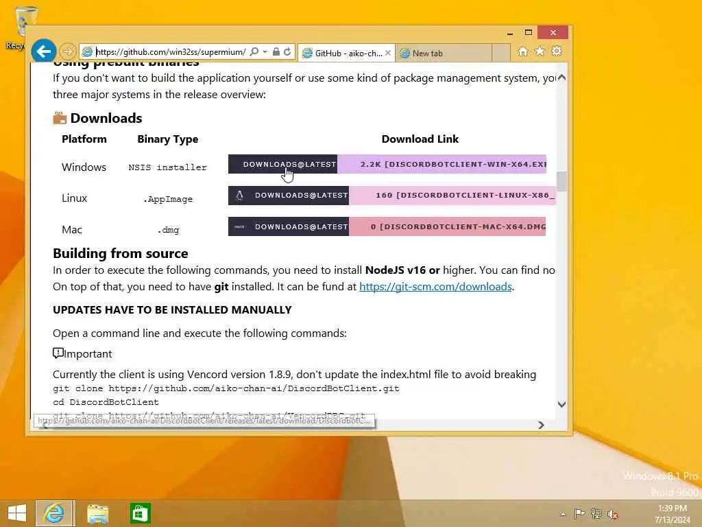Open Action Center flag icon
The height and width of the screenshot is (527, 702).
click(579, 513)
